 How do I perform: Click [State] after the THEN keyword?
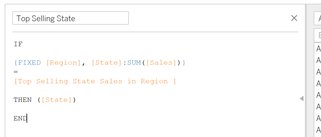coord(57,100)
